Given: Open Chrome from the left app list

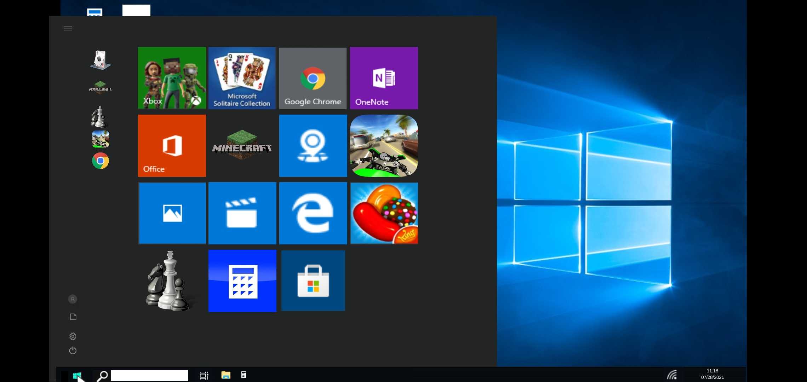Looking at the screenshot, I should click(100, 161).
